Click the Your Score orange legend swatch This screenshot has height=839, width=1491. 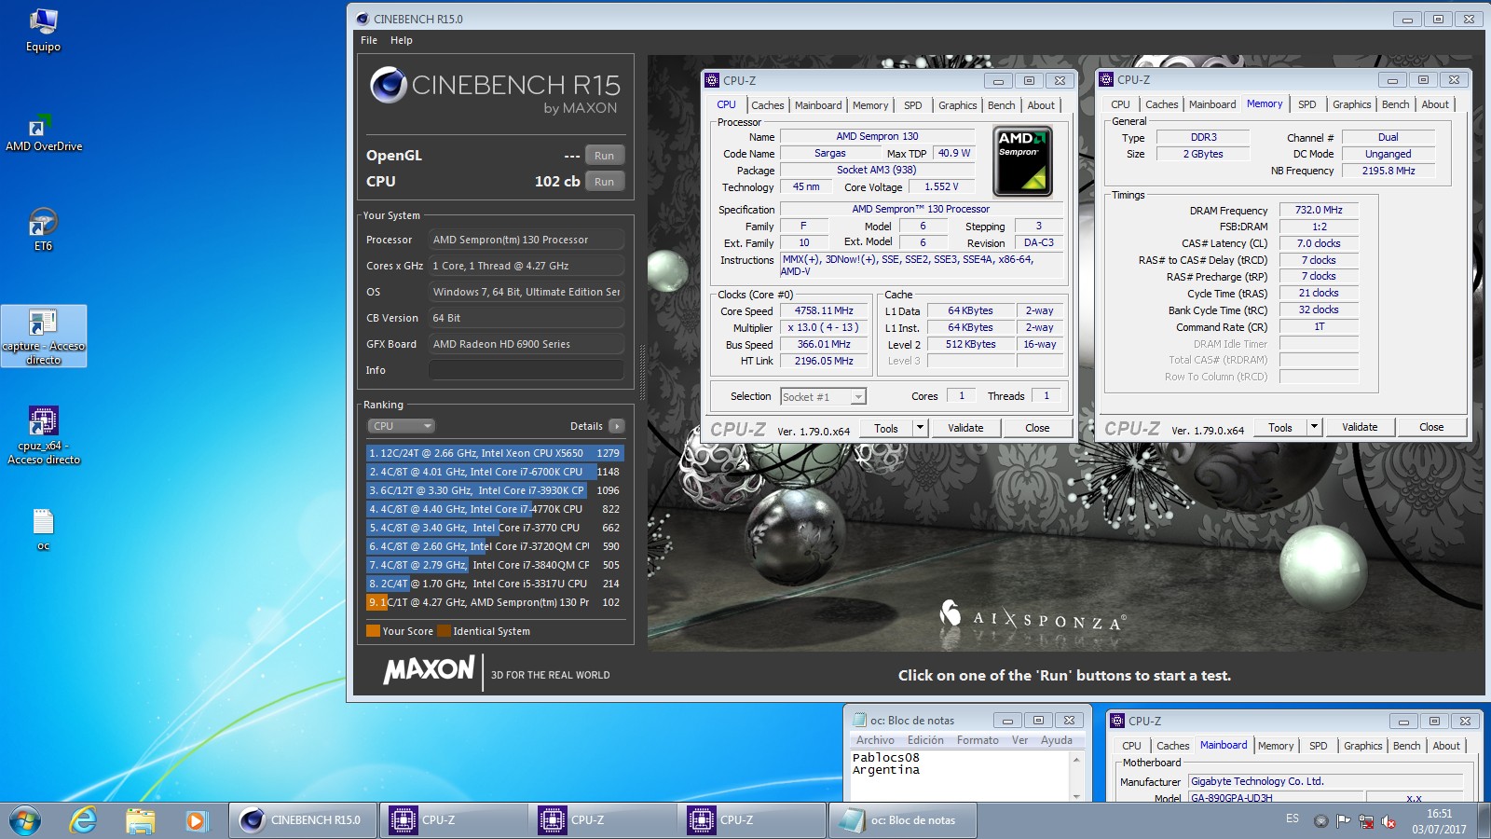(x=373, y=631)
